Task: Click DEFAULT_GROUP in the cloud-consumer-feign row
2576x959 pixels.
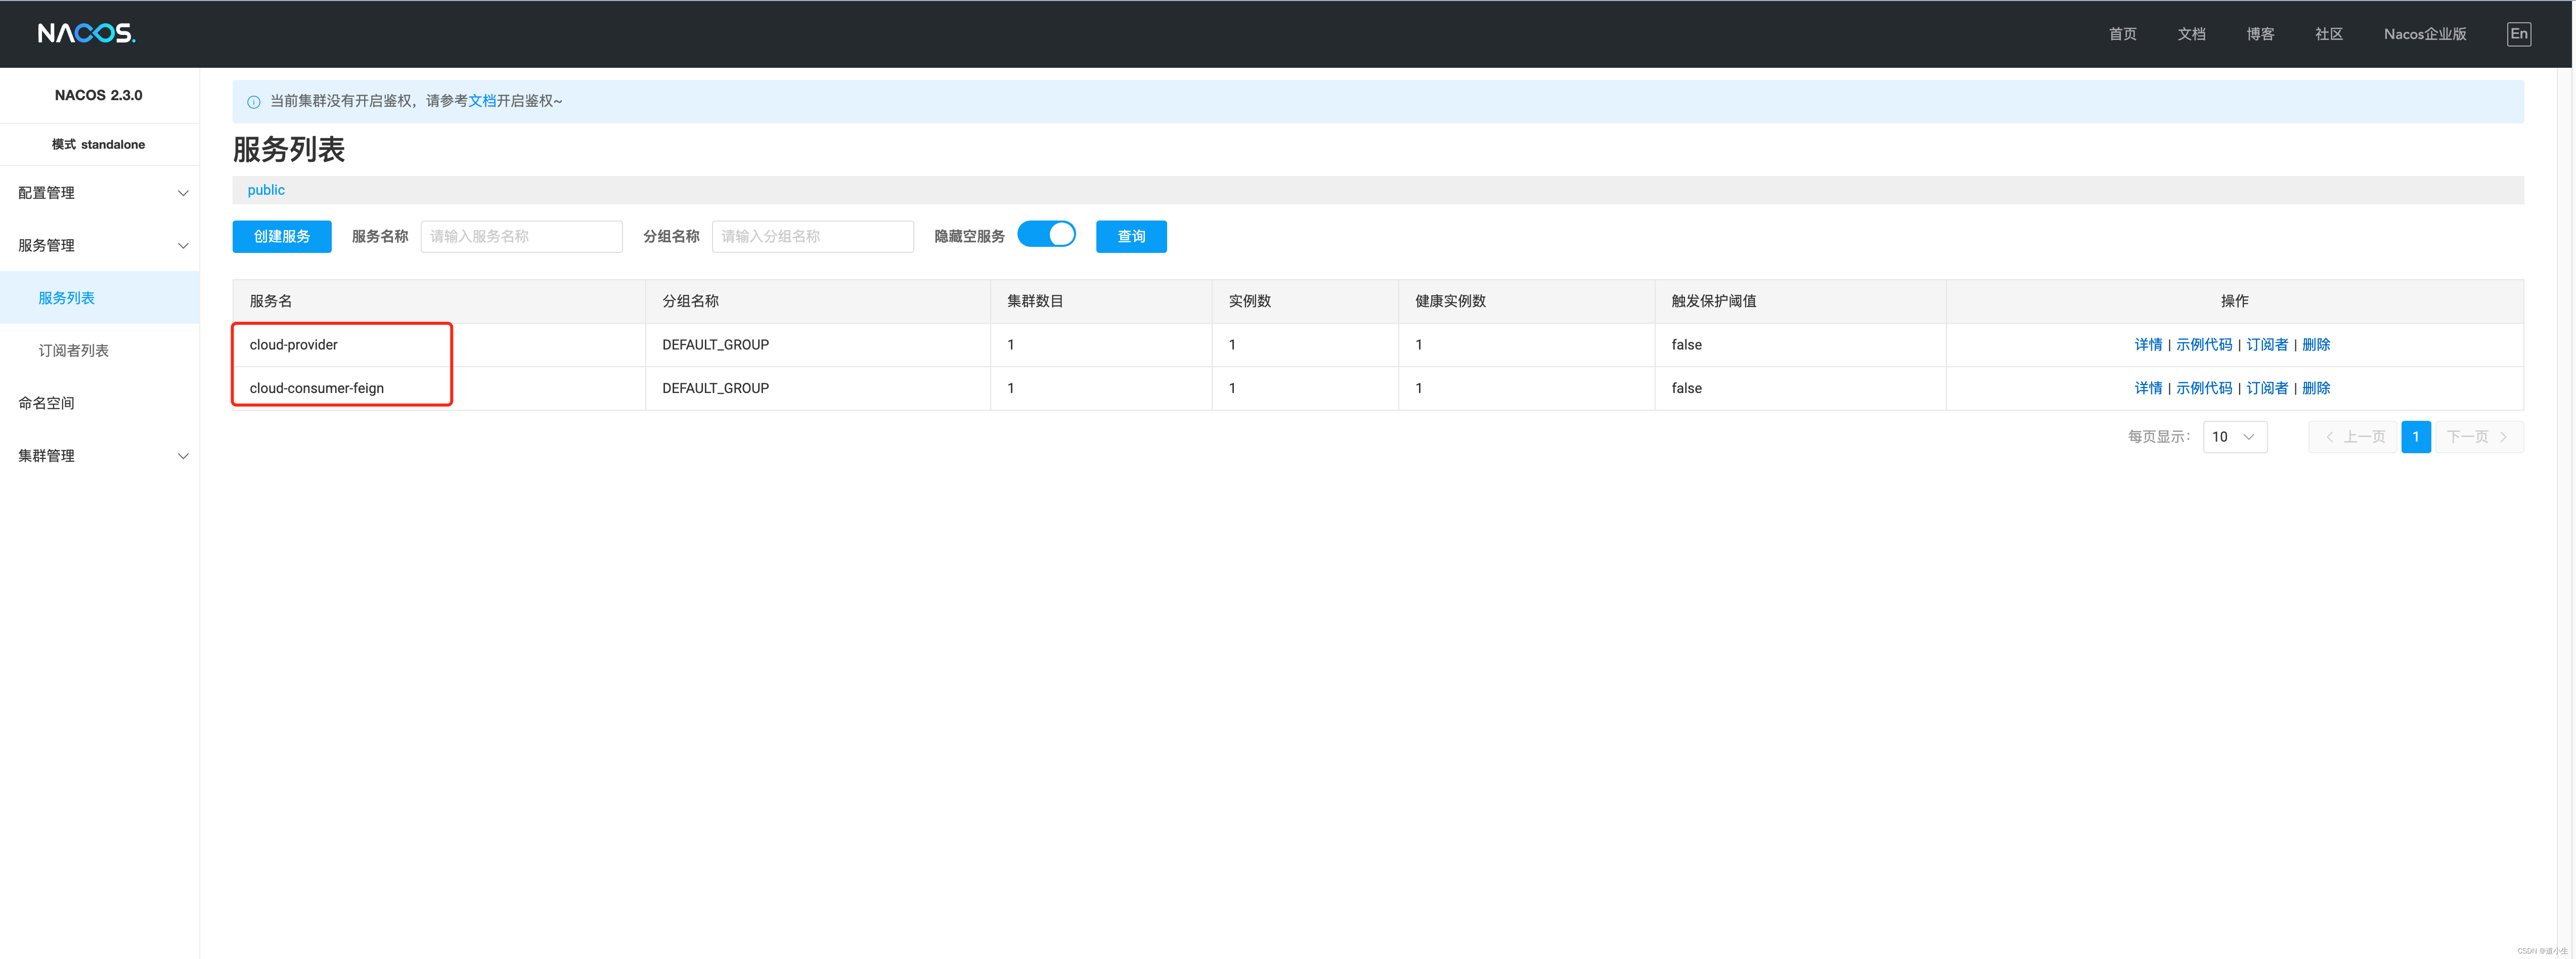Action: coord(715,388)
